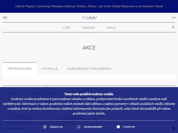Click the Zakázat vše button text

coord(56,127)
